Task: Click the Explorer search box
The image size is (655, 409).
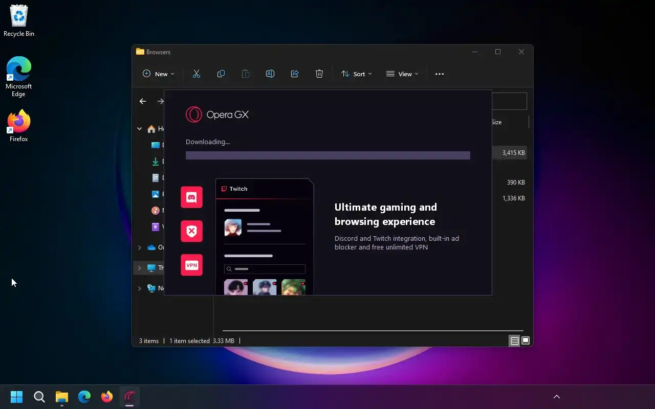Action: pos(509,101)
